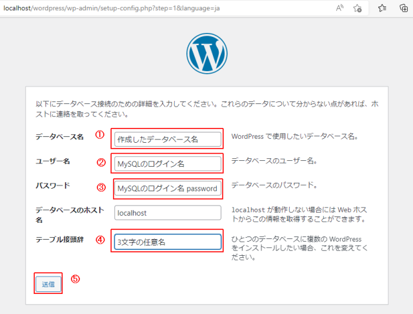Click description 'データベースのユーザー名。'
The height and width of the screenshot is (314, 413).
pos(274,161)
